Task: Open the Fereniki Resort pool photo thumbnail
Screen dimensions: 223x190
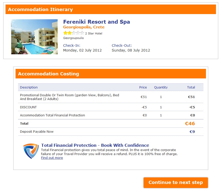Action: (x=34, y=37)
